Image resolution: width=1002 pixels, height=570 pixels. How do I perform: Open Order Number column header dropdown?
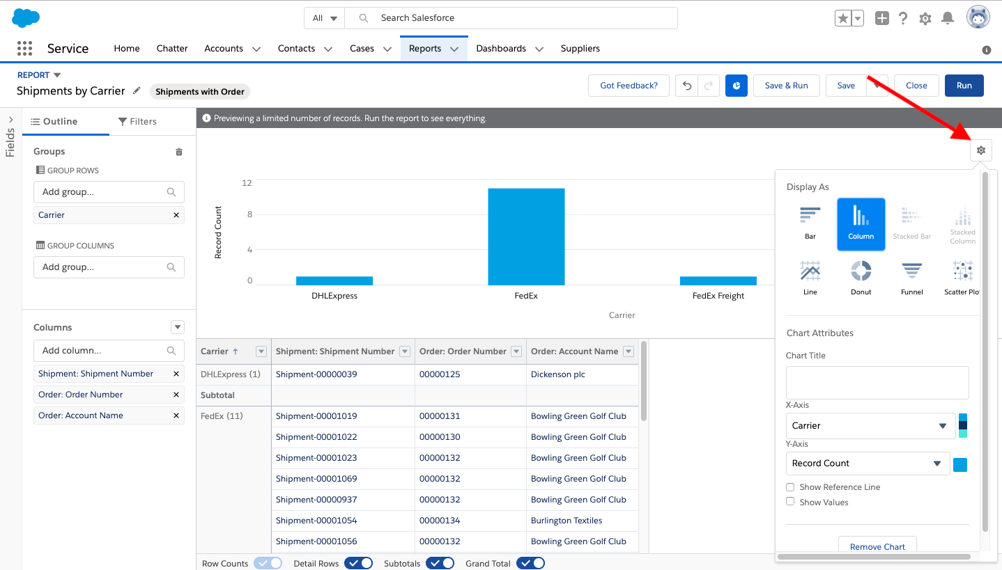click(516, 351)
